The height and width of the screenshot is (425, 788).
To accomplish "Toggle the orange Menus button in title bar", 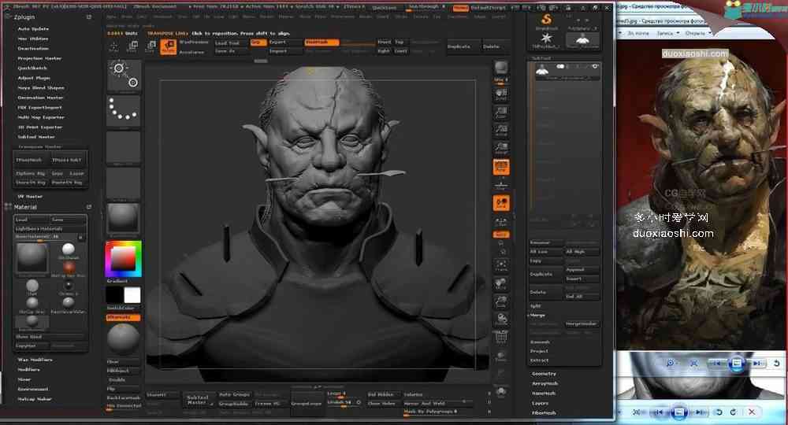I will pyautogui.click(x=460, y=8).
